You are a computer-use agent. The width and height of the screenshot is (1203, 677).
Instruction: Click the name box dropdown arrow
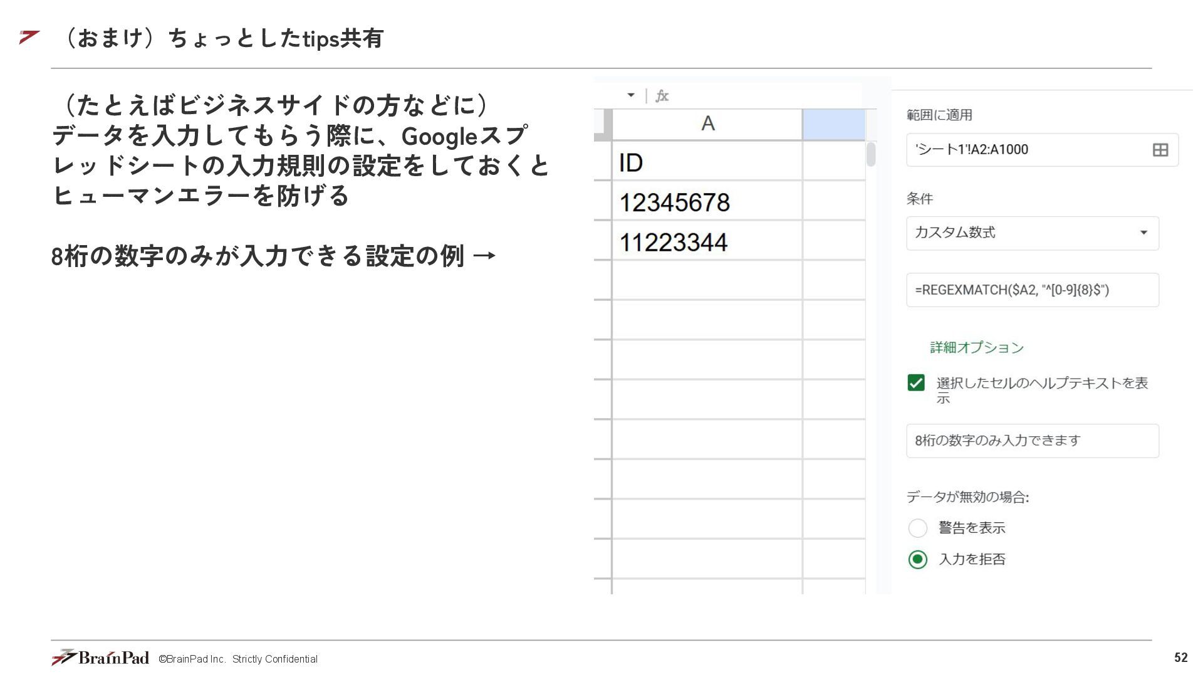point(630,95)
